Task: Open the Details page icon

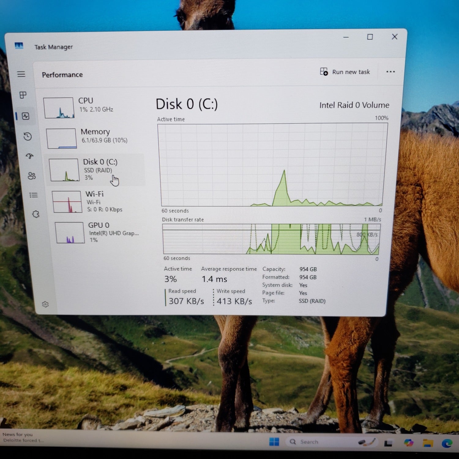Action: click(34, 195)
